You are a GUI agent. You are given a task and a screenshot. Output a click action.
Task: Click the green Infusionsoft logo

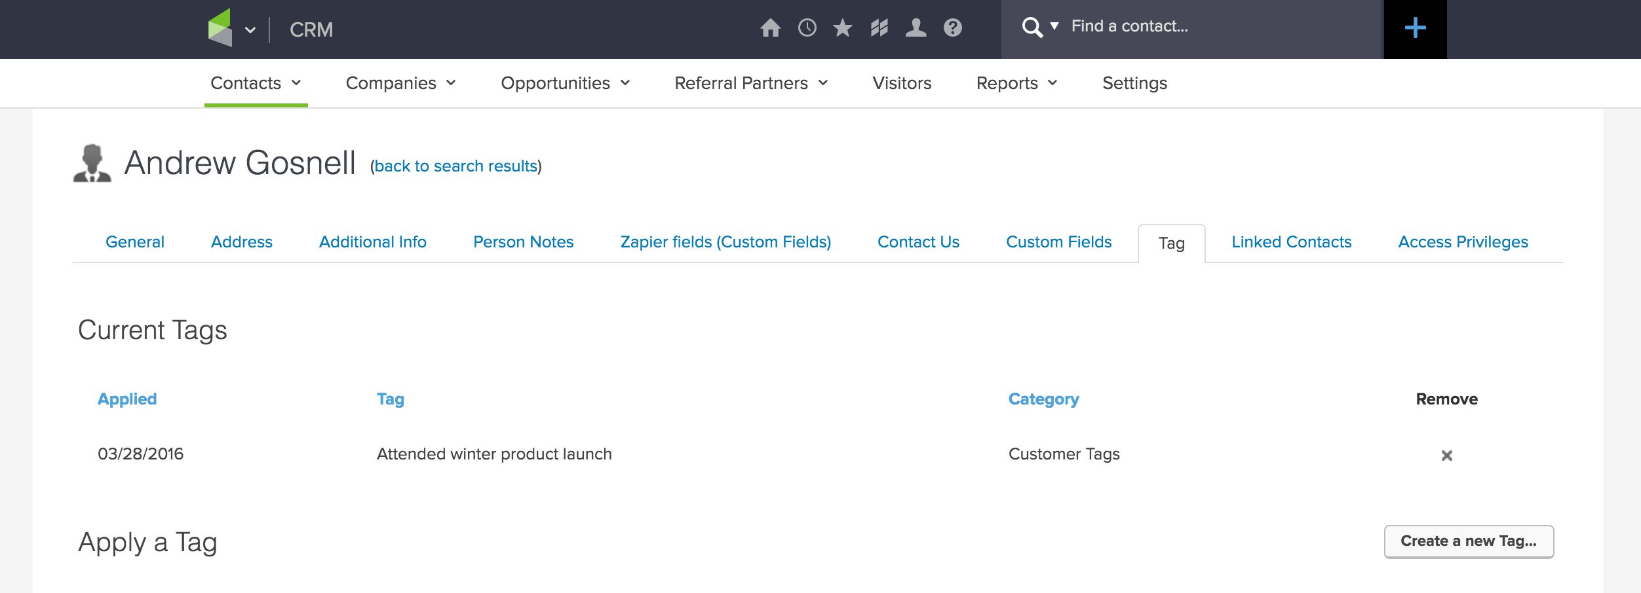(x=220, y=27)
